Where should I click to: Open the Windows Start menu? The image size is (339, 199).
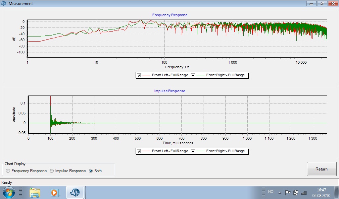point(9,192)
